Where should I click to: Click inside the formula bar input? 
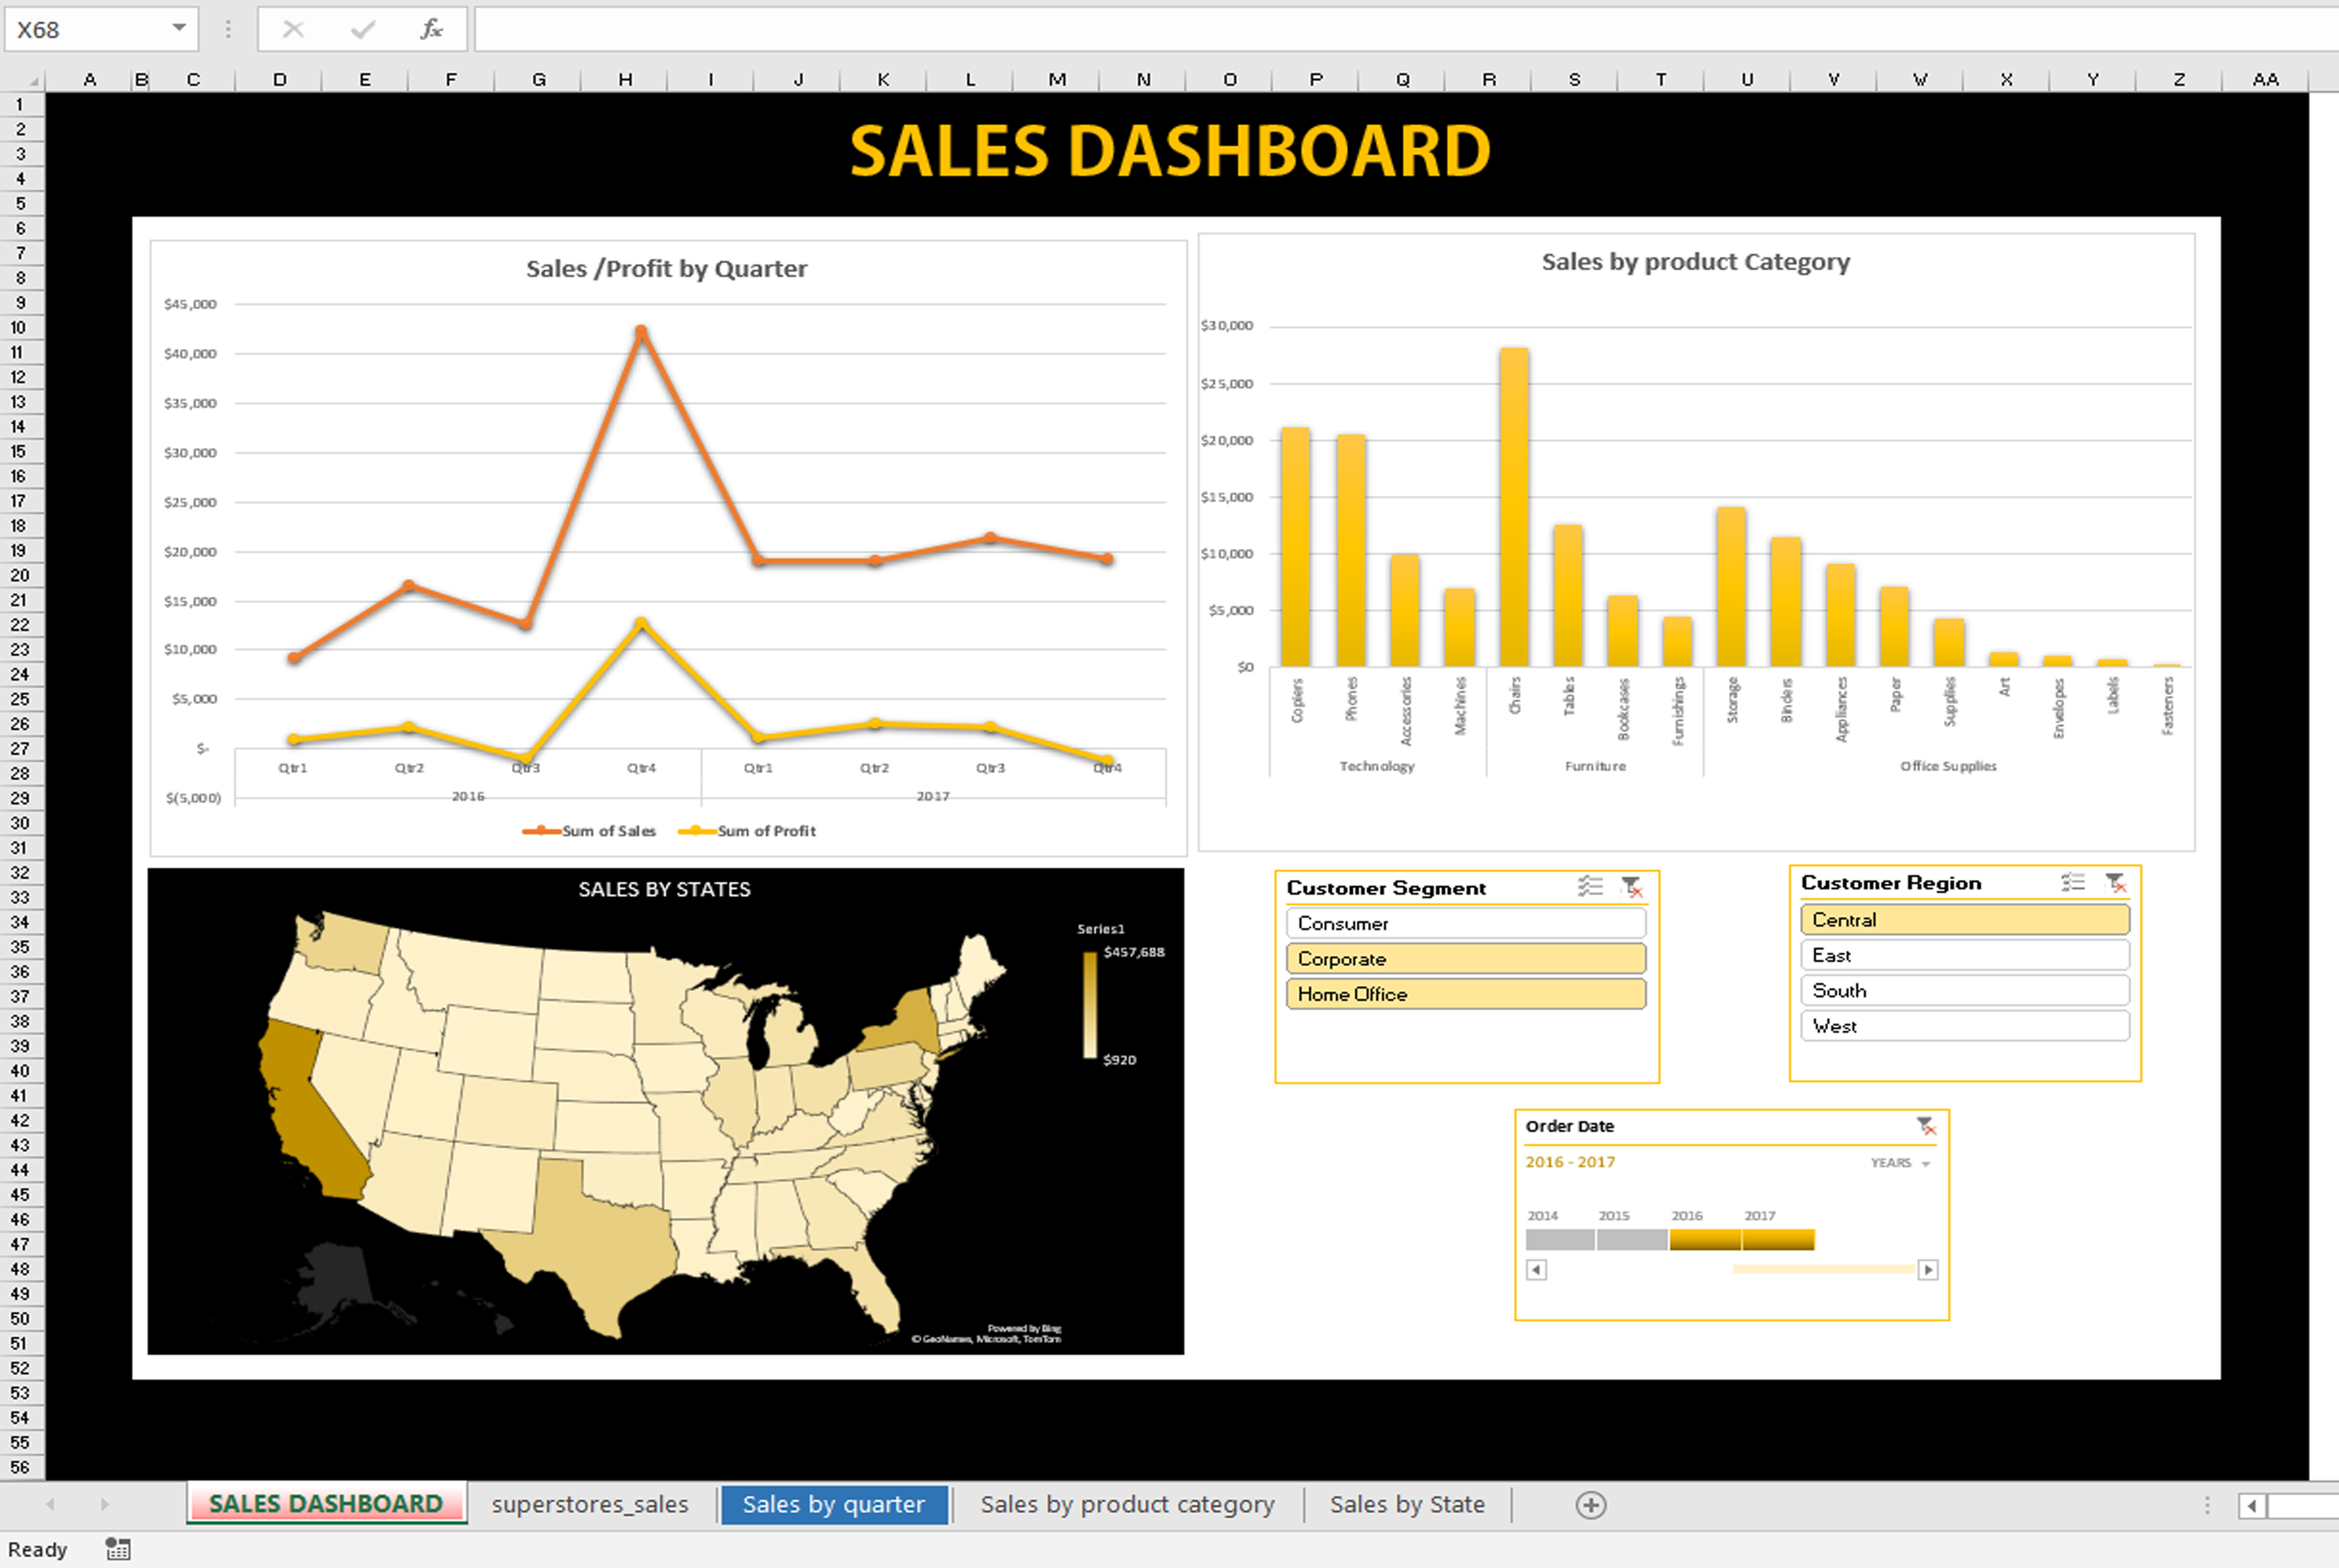(x=1400, y=29)
